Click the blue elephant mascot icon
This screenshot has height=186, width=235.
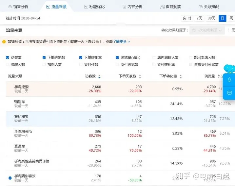tap(229, 69)
